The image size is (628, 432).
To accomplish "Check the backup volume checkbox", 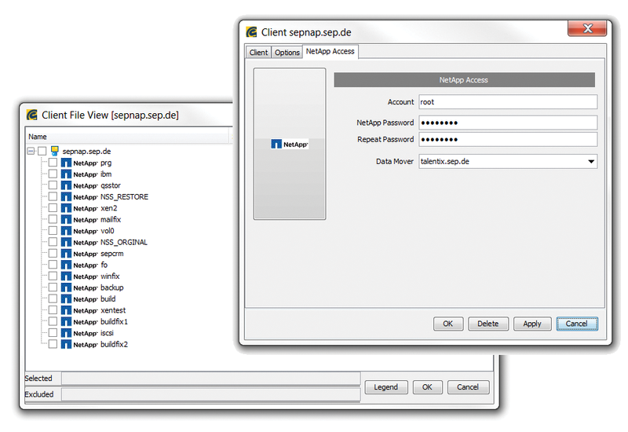I will pos(53,287).
